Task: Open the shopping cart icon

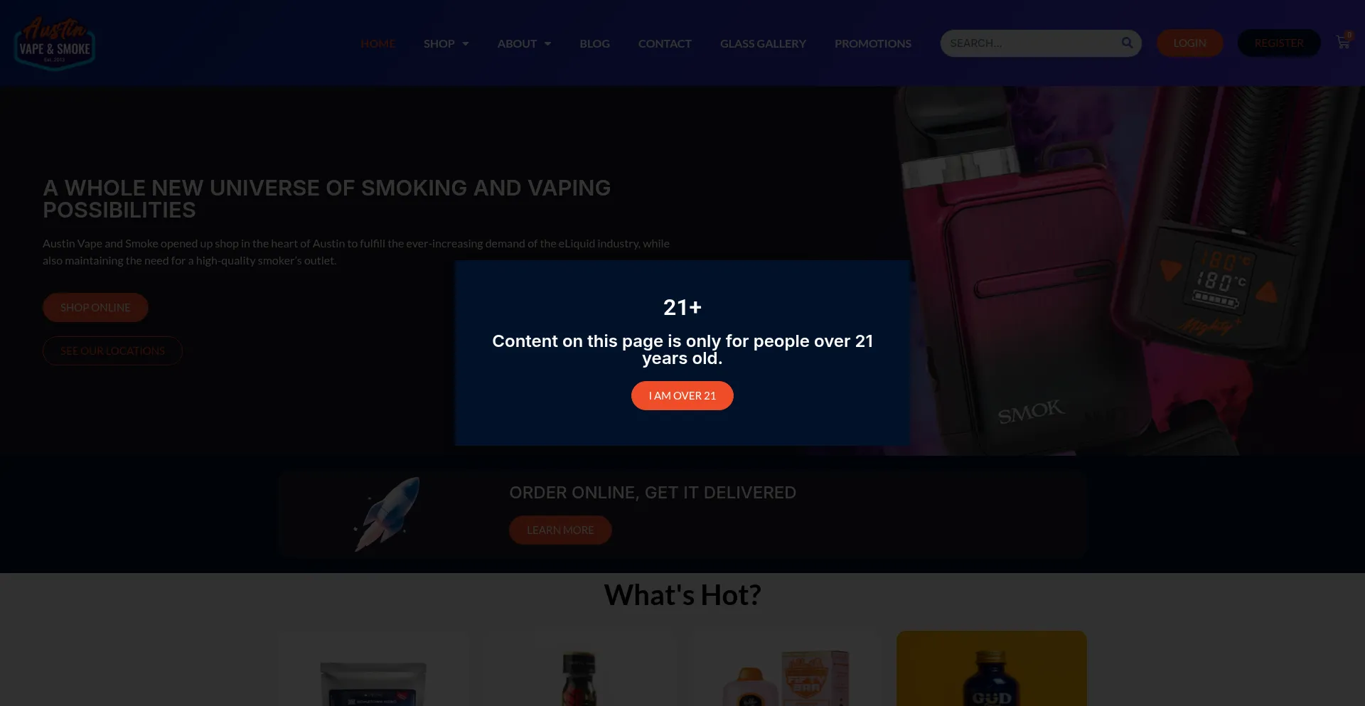Action: tap(1343, 42)
